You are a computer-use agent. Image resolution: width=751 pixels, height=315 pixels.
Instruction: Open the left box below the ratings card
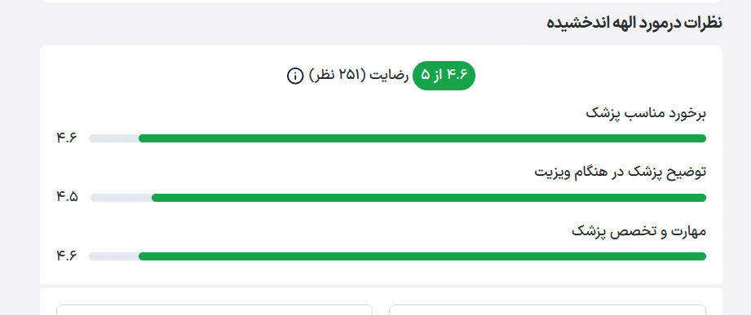pos(214,310)
